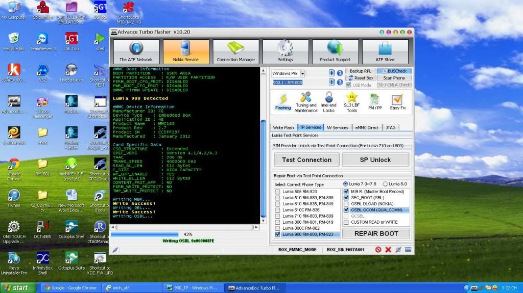523x293 pixels.
Task: Uncheck OSBL QCOM (QUALCOMM) option
Action: 346,210
